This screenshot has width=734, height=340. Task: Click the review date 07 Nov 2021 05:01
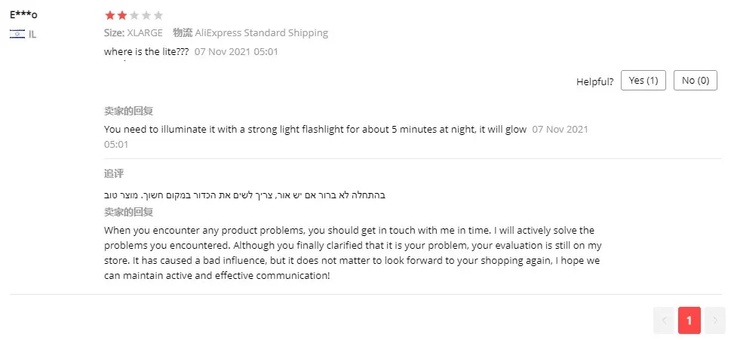236,52
